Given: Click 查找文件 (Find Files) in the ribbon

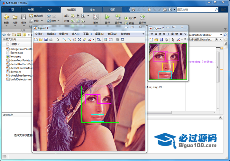Looking at the screenshot, I should point(36,15).
